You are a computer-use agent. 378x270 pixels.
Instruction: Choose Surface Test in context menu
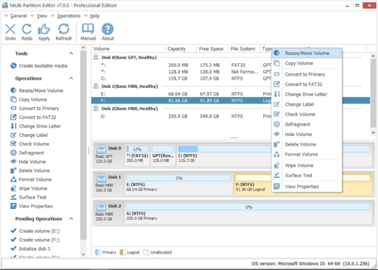pos(307,175)
